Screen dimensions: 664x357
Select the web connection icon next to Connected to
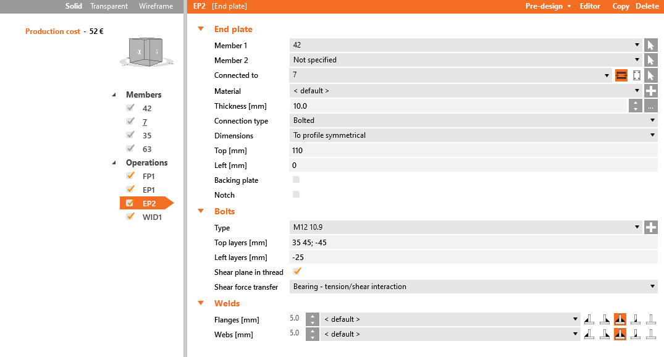pyautogui.click(x=636, y=75)
